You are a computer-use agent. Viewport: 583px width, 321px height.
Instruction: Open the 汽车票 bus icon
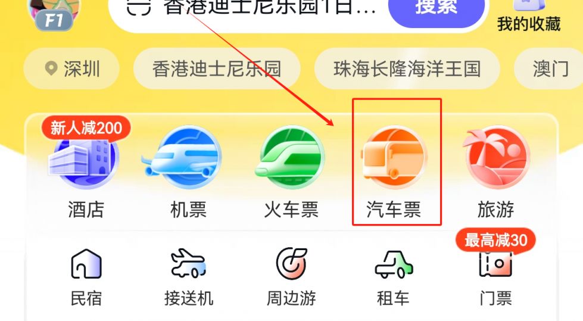[394, 158]
